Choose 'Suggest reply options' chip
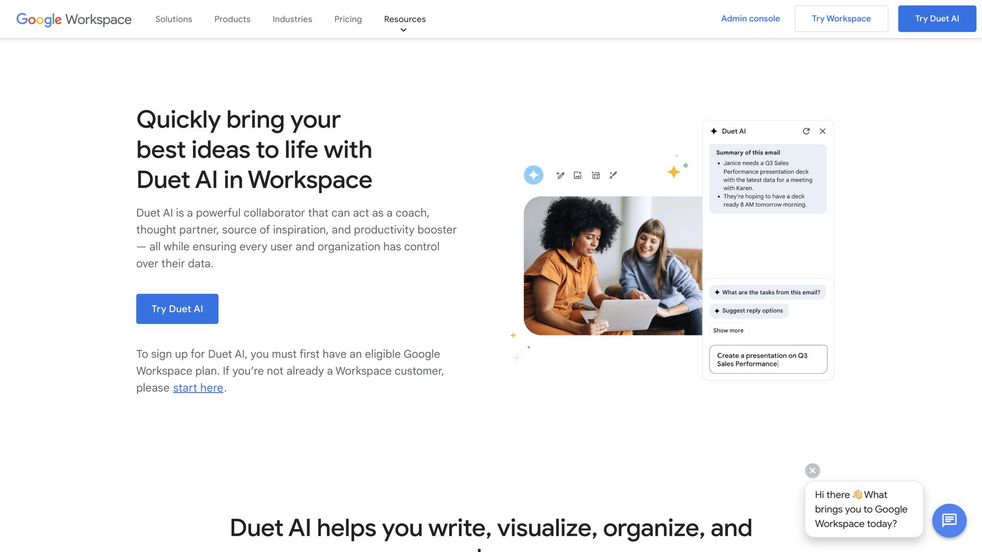This screenshot has height=552, width=982. click(x=748, y=310)
